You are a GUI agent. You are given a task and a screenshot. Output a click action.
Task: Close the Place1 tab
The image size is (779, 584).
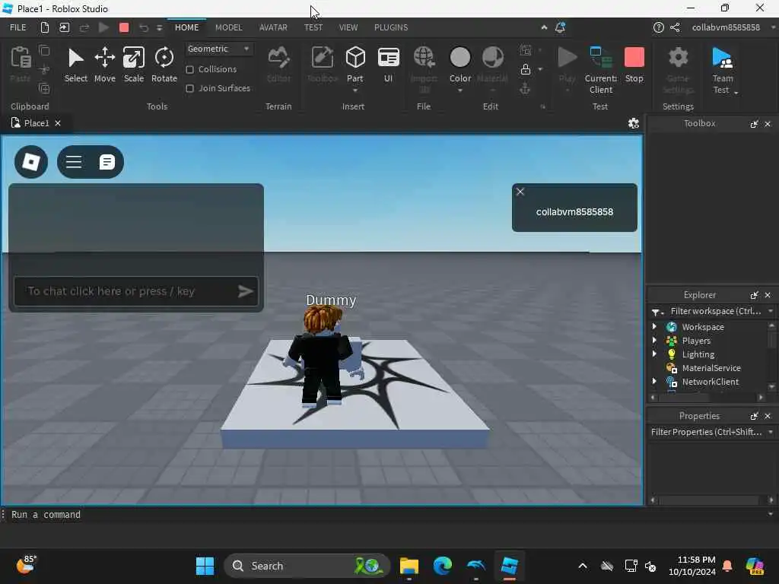tap(58, 123)
